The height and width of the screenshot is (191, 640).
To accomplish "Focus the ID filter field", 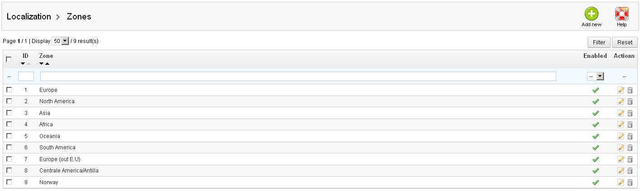I will [x=26, y=76].
